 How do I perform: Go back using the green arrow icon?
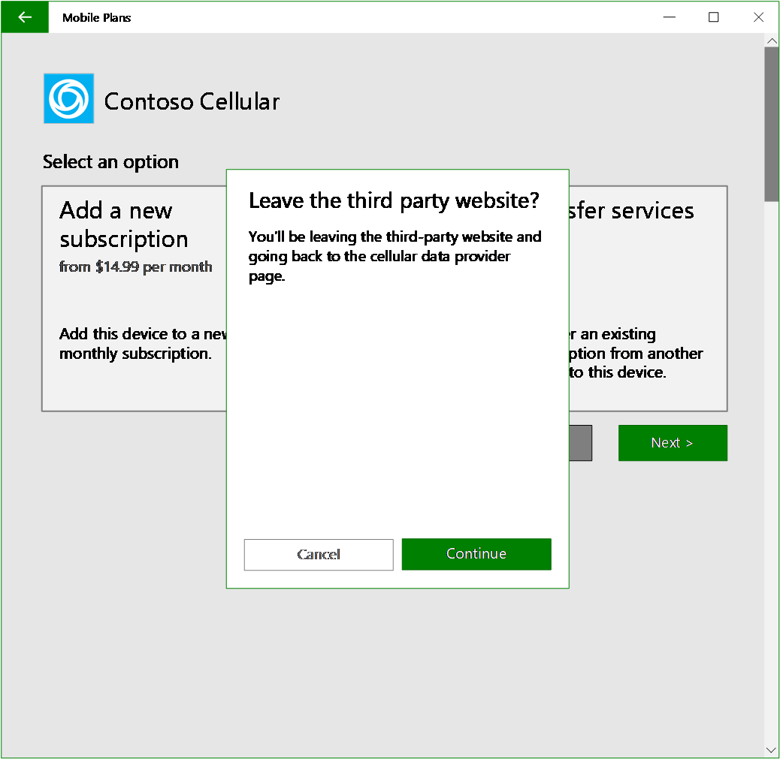pos(24,17)
